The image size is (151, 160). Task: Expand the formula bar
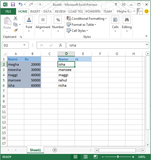147,44
